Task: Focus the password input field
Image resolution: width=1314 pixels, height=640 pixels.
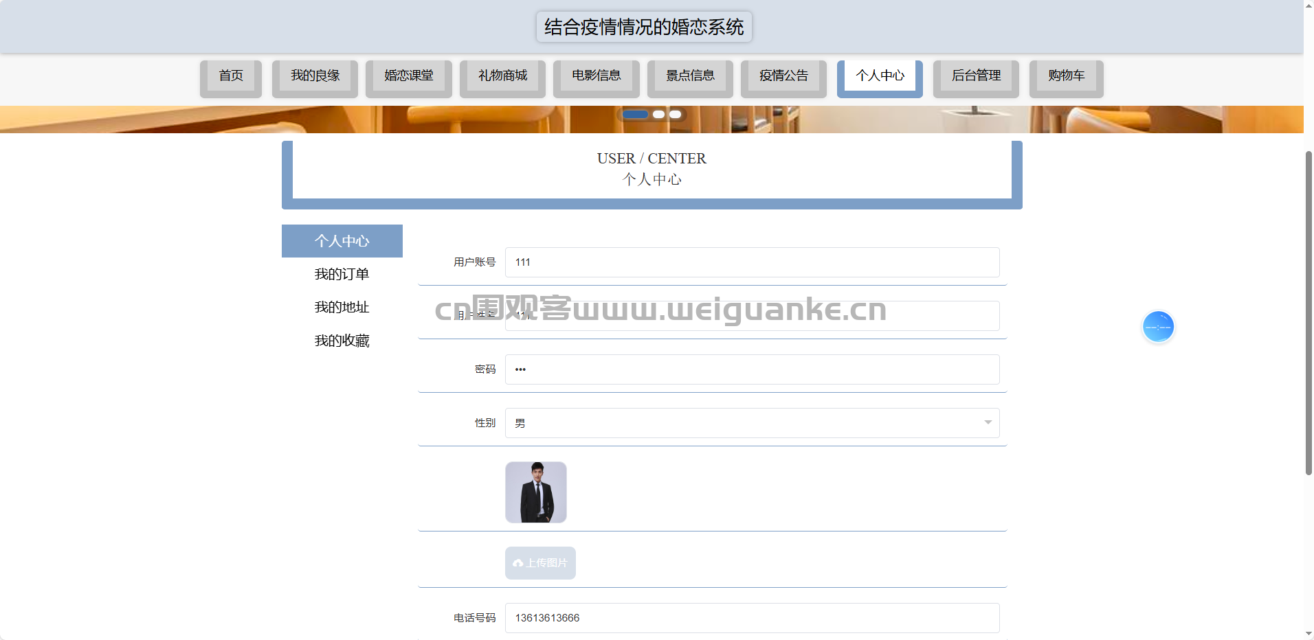Action: [752, 369]
